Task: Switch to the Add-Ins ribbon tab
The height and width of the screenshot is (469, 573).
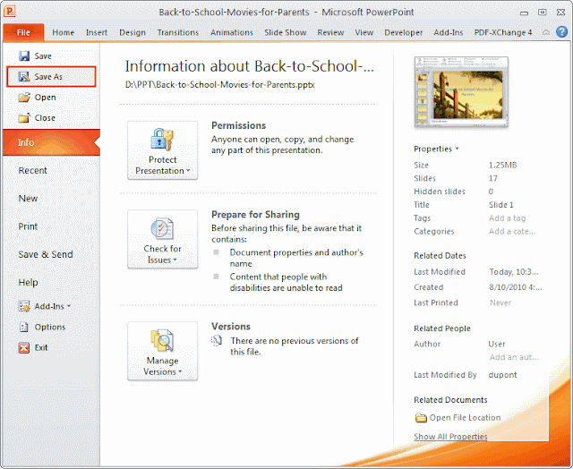Action: pos(449,32)
